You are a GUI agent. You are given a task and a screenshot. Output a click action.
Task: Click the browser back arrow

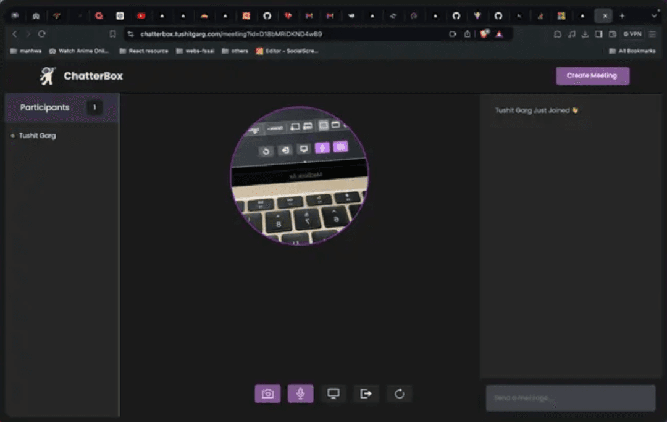pos(15,34)
